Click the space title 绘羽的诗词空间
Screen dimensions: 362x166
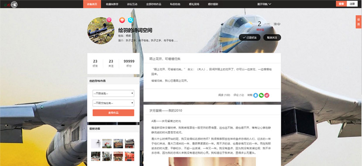(135, 30)
